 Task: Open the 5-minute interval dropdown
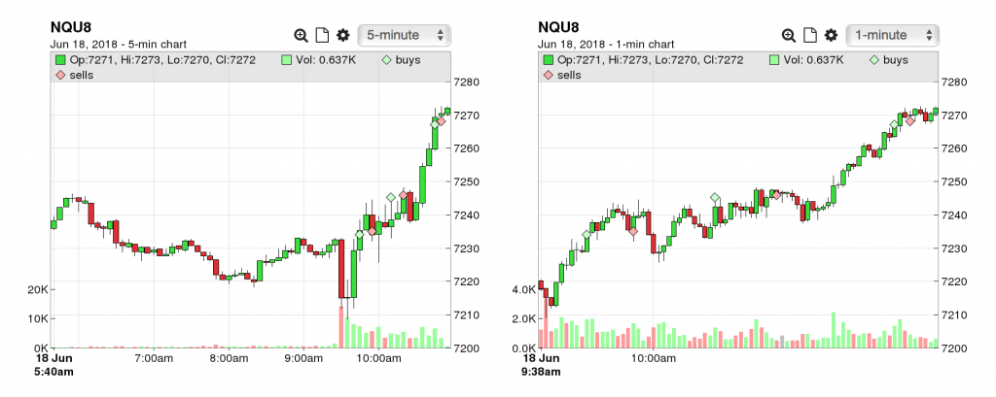click(x=404, y=35)
